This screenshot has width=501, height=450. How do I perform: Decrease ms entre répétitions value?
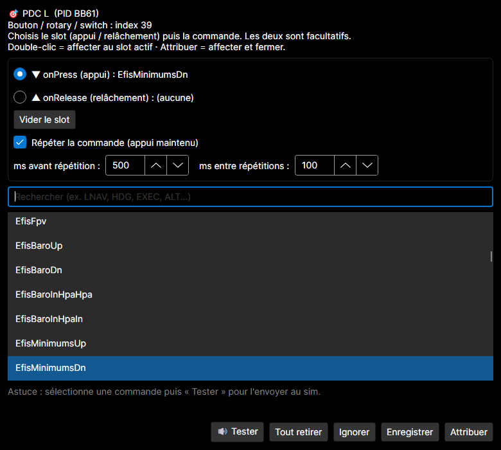pyautogui.click(x=367, y=165)
